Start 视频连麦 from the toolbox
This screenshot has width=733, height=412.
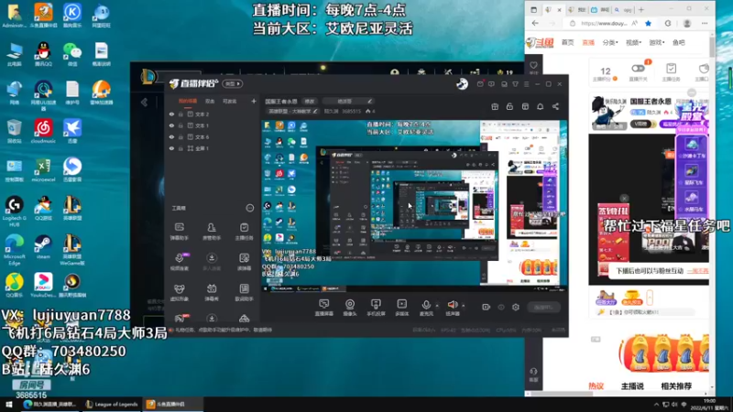(179, 262)
